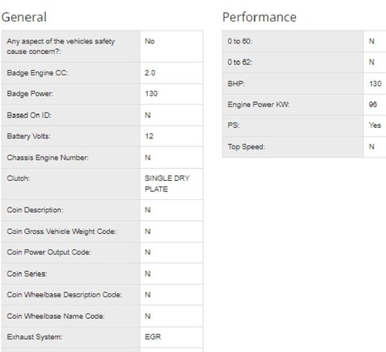Select the BHP value 130
Image resolution: width=386 pixels, height=352 pixels.
pos(376,84)
